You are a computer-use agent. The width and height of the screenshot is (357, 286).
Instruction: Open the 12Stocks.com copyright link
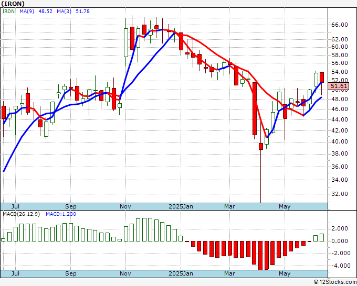[335, 282]
